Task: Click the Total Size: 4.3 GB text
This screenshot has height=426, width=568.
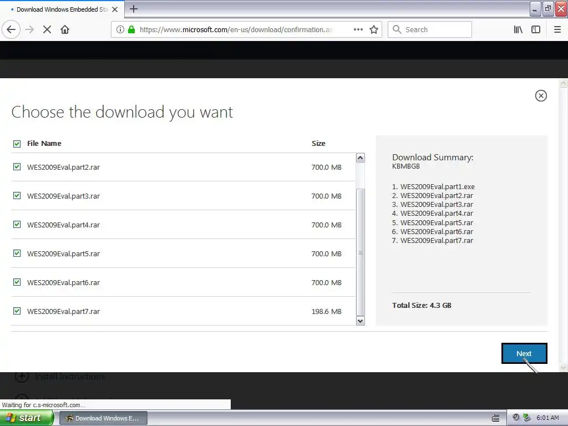Action: click(x=422, y=305)
